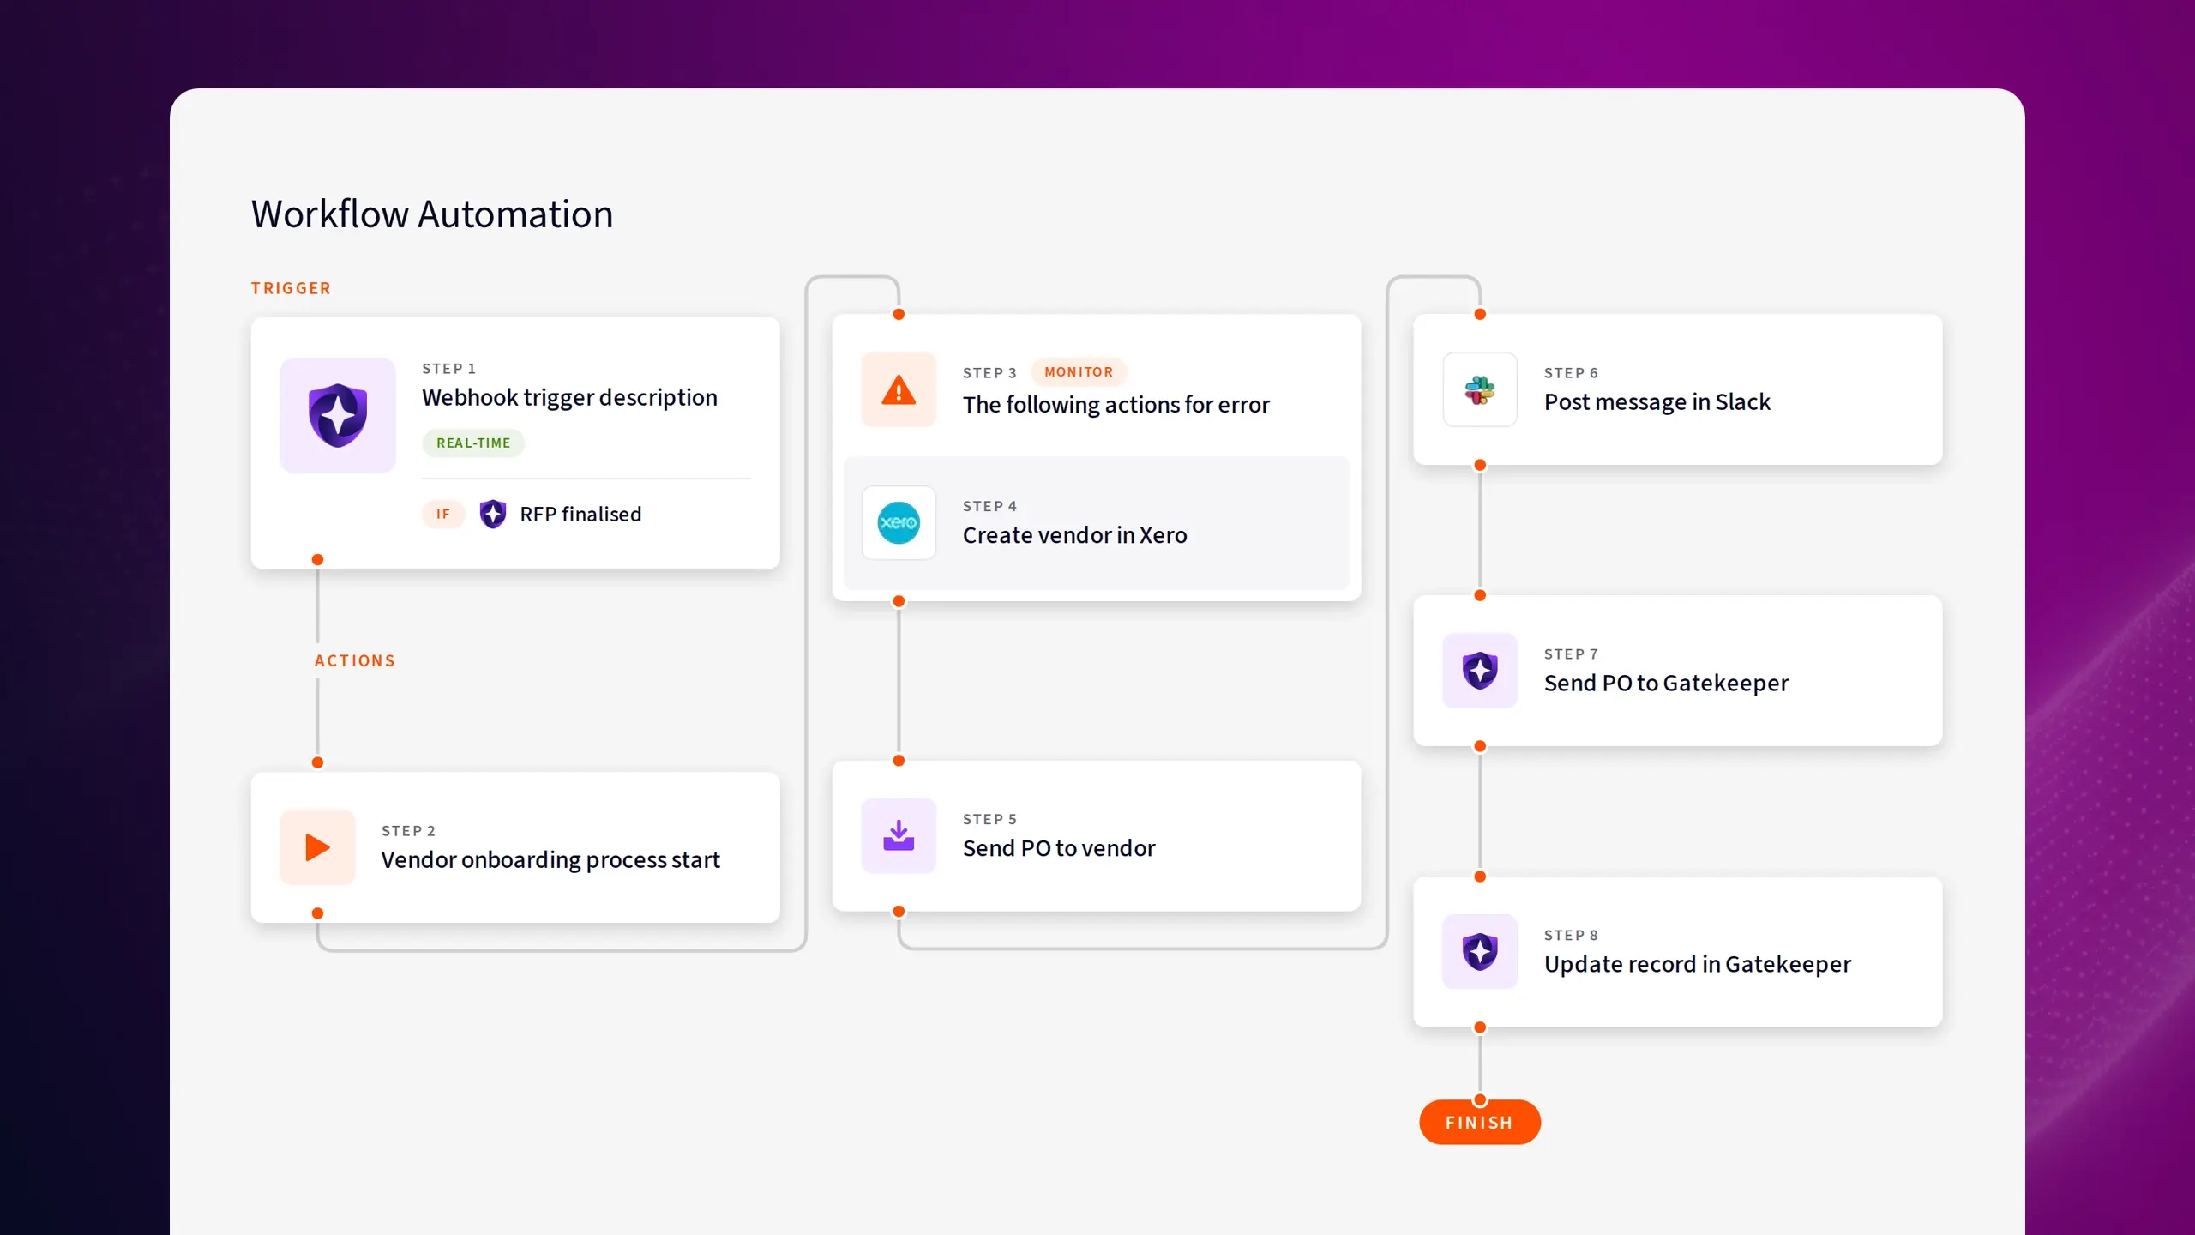Open the Create vendor in Xero step
Screen dimensions: 2195x1235
point(1097,523)
